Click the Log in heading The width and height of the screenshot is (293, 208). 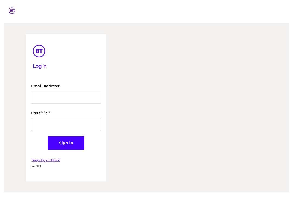point(40,66)
